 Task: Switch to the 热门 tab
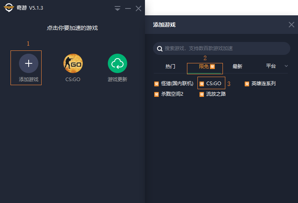click(x=170, y=67)
